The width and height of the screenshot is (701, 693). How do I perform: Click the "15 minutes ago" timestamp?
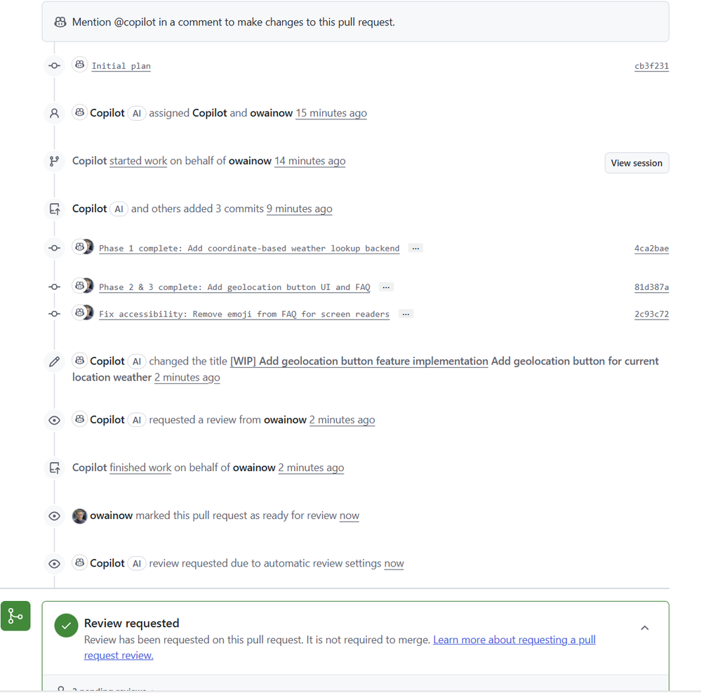click(x=331, y=113)
